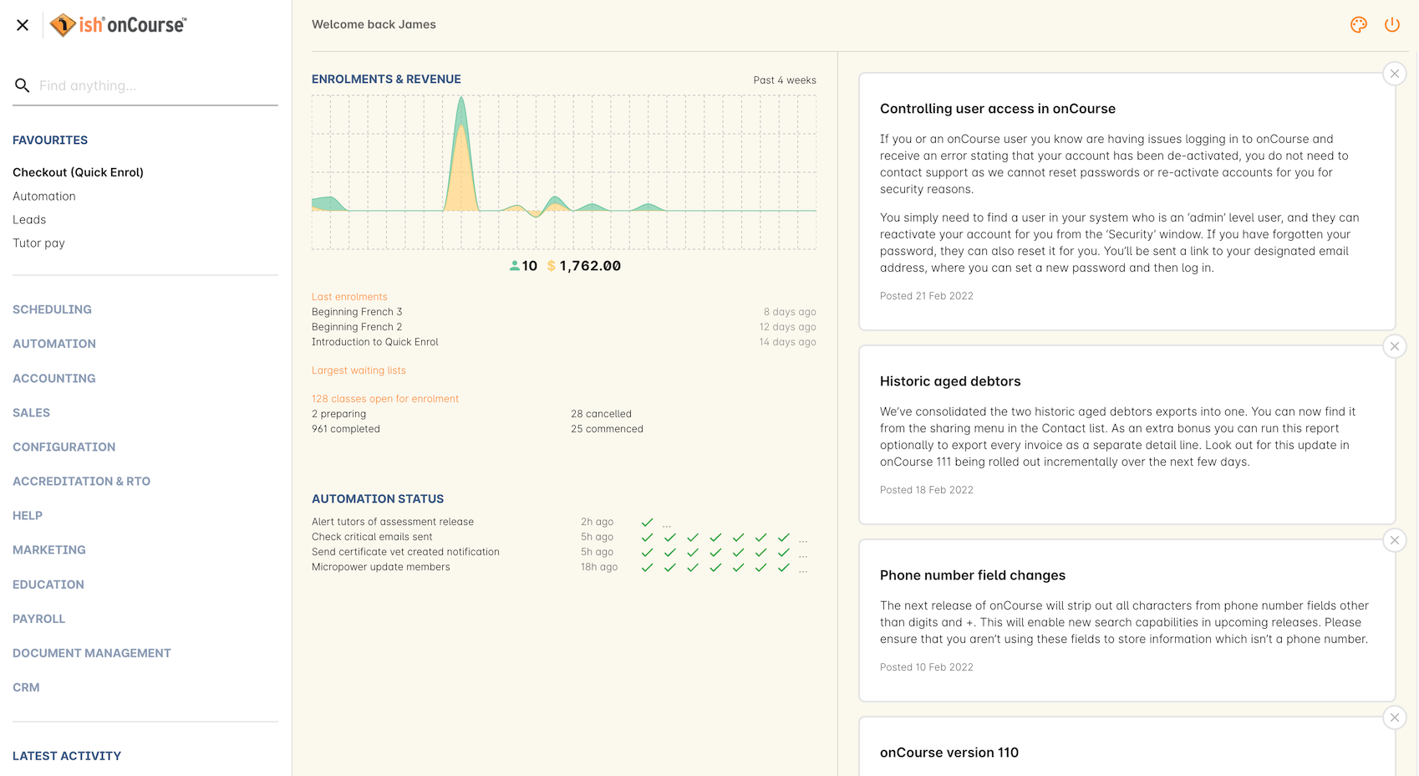
Task: Open Beginning French 2 enrolment
Action: [357, 327]
